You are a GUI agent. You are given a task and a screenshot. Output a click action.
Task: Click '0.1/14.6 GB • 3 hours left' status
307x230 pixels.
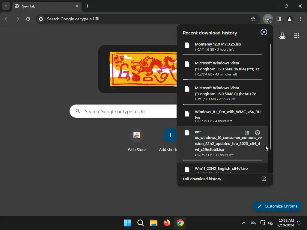pos(214,49)
